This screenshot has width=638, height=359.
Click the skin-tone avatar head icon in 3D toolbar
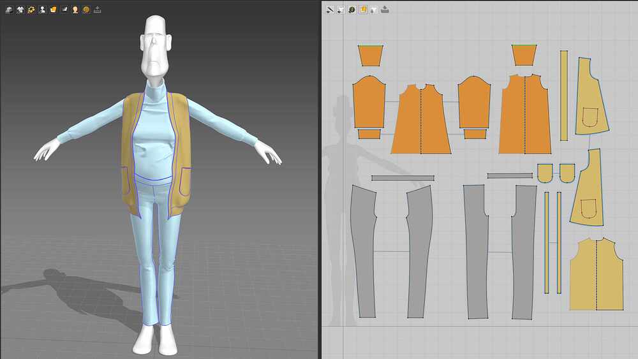click(x=75, y=10)
